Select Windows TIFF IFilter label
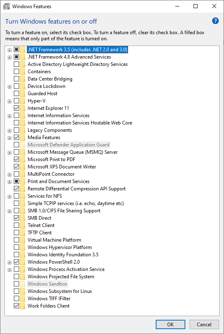 (49, 299)
